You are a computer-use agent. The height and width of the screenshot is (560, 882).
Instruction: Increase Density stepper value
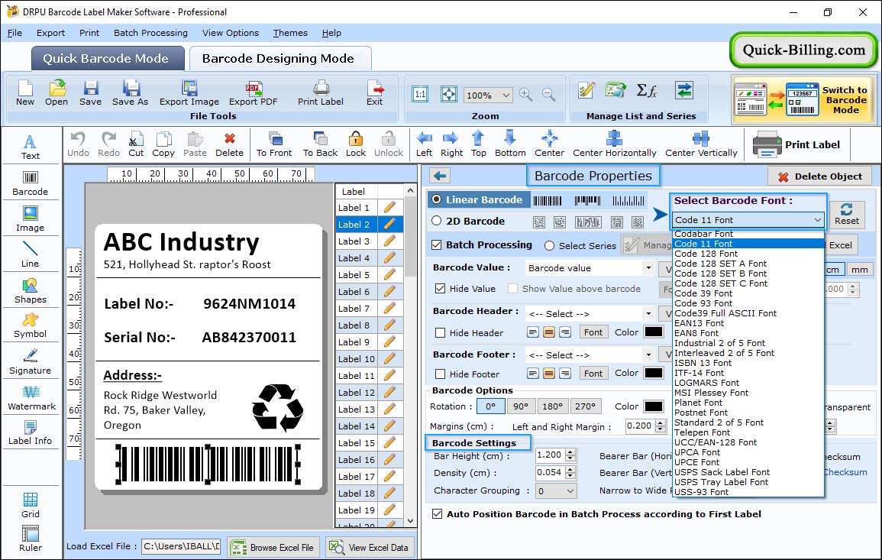(x=570, y=469)
